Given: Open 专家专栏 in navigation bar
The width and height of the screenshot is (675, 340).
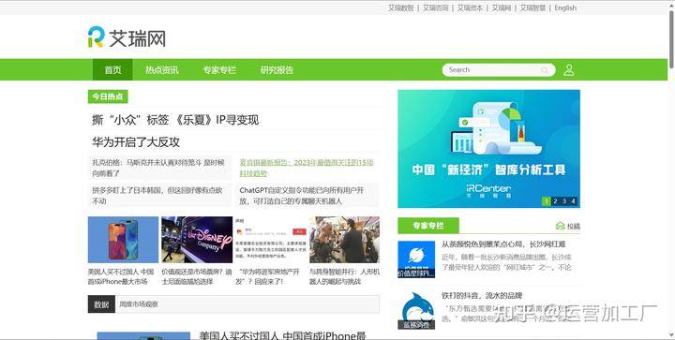Looking at the screenshot, I should point(219,70).
